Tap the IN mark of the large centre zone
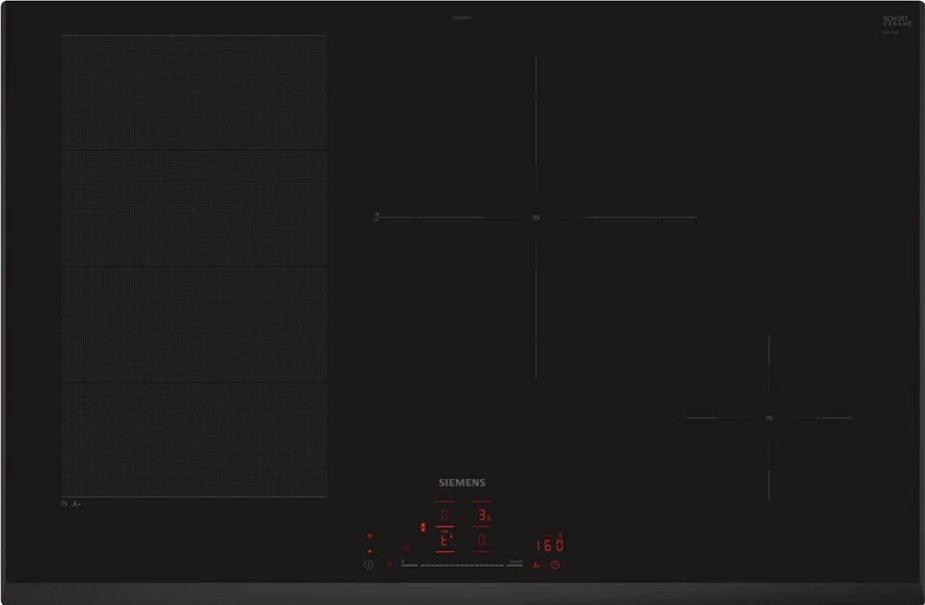Viewport: 925px width, 605px height. click(x=536, y=218)
